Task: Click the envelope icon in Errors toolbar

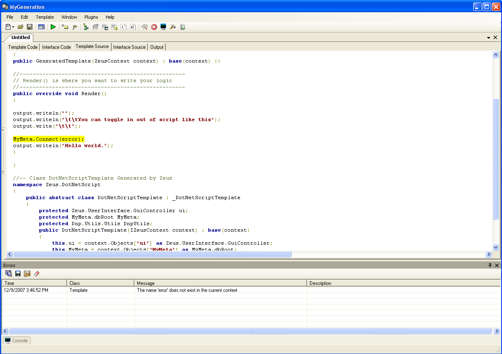Action: [27, 274]
